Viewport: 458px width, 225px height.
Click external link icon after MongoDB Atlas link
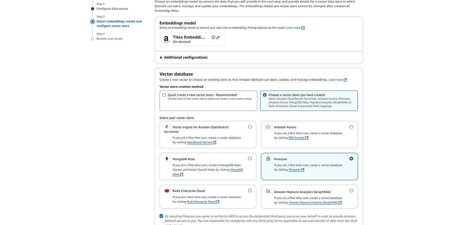pos(182,175)
